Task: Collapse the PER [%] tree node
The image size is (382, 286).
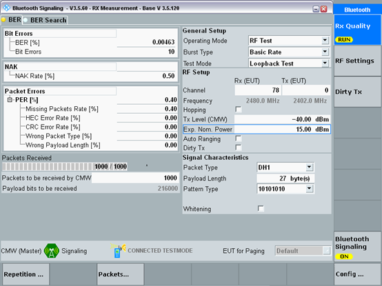Action: point(10,99)
